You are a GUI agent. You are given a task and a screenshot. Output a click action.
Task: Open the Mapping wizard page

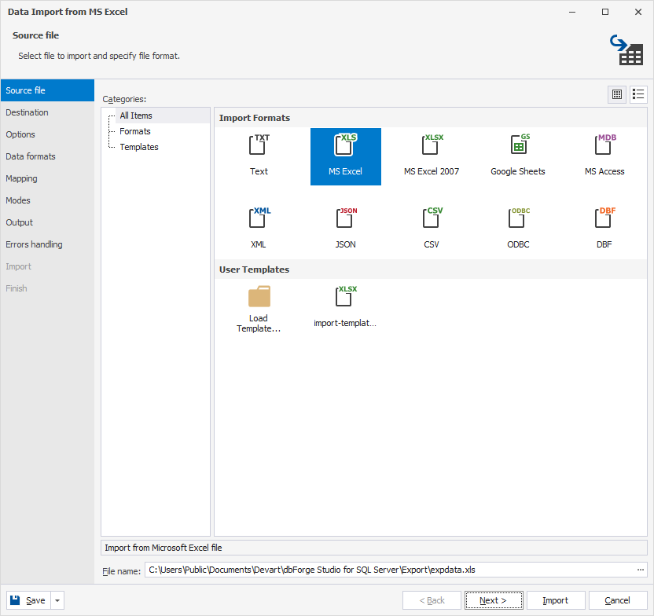[47, 179]
